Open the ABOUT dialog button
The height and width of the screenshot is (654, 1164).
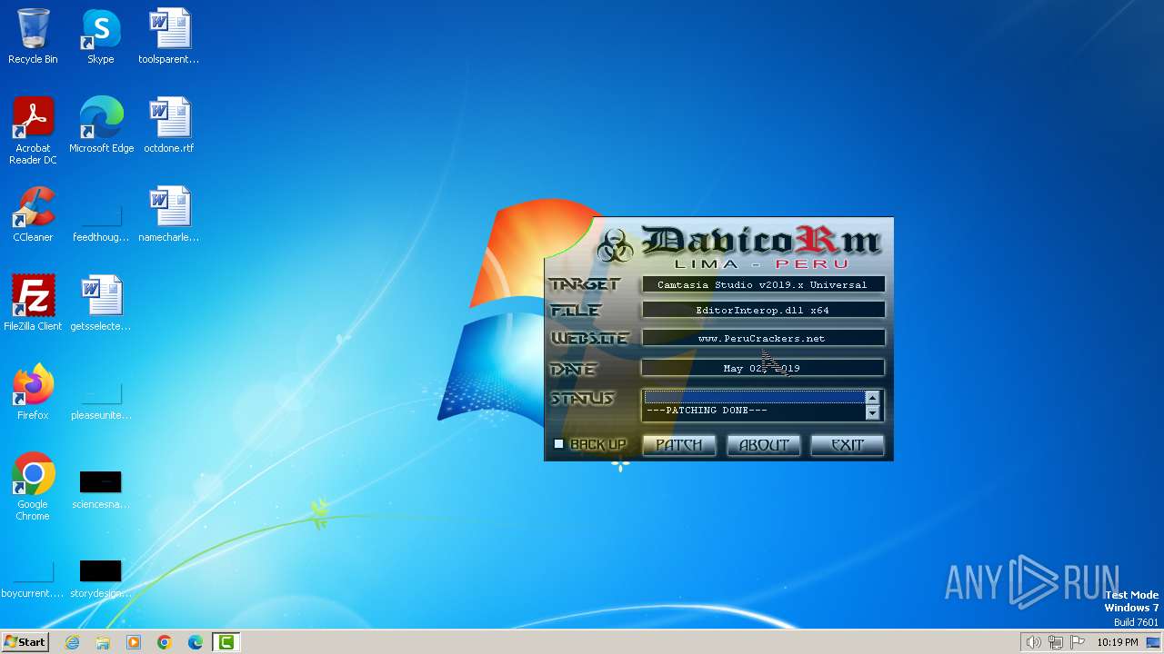(x=764, y=445)
